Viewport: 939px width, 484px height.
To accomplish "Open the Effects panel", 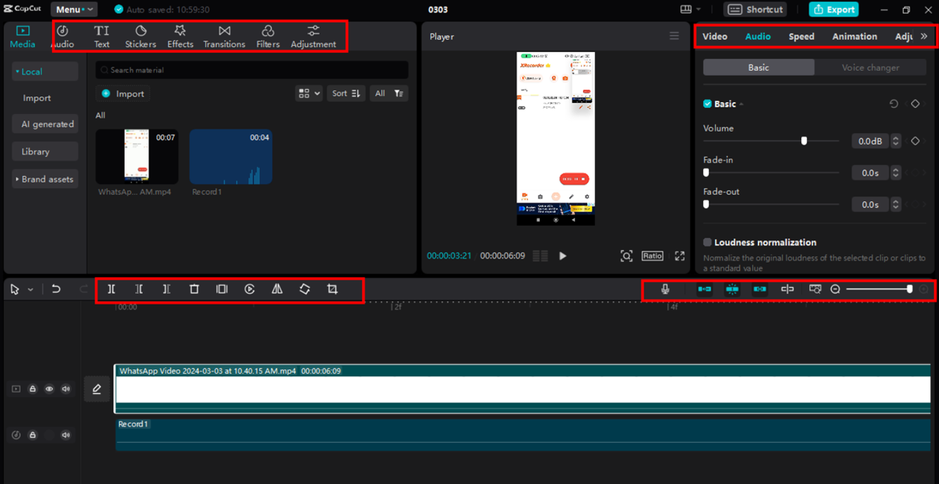I will click(x=180, y=35).
